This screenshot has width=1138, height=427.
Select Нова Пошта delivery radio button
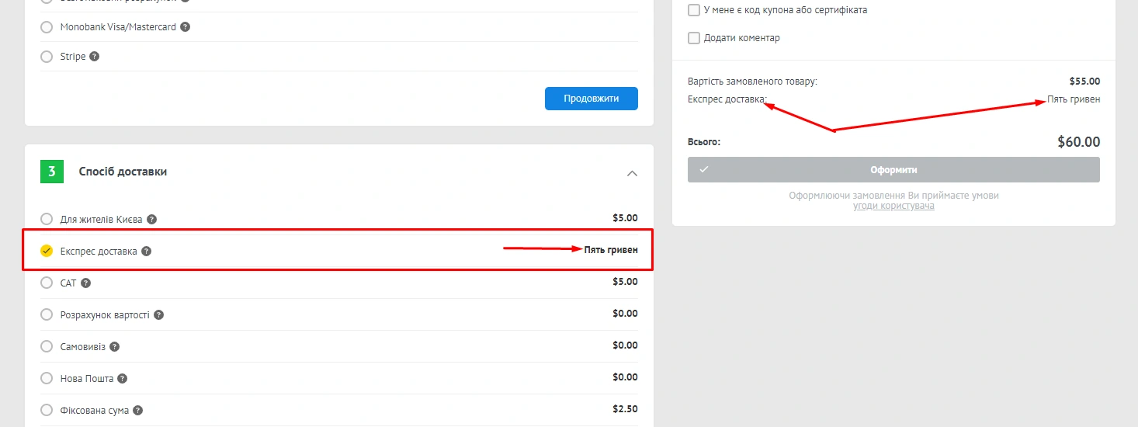point(47,378)
